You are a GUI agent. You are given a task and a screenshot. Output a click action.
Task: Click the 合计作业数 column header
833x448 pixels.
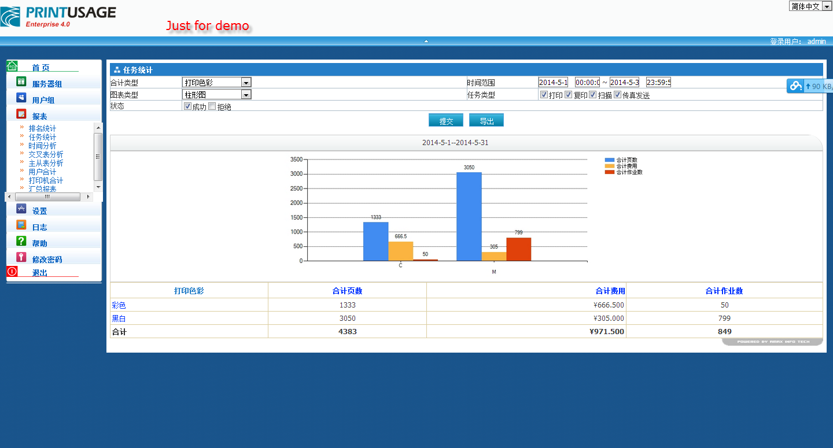click(724, 291)
